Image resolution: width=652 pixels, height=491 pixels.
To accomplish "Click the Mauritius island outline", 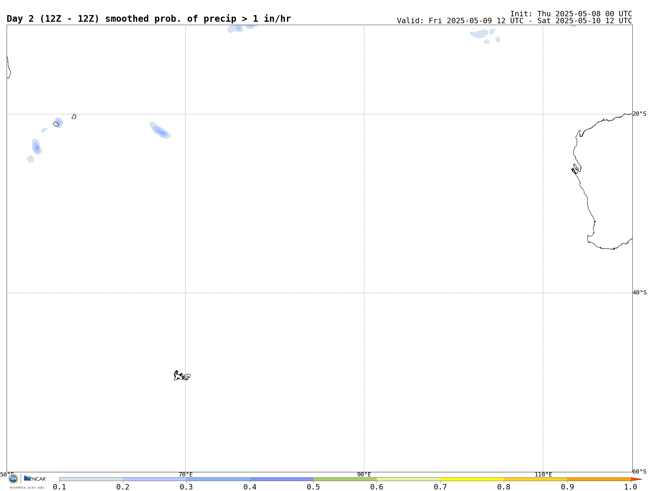I will [74, 117].
